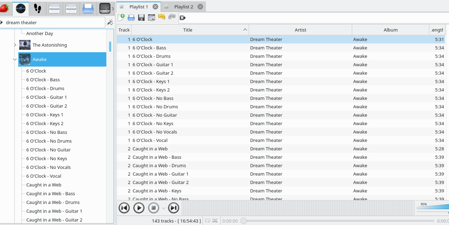
Task: Click the left arrow over the sidebar tabs
Action: pyautogui.click(x=107, y=8)
